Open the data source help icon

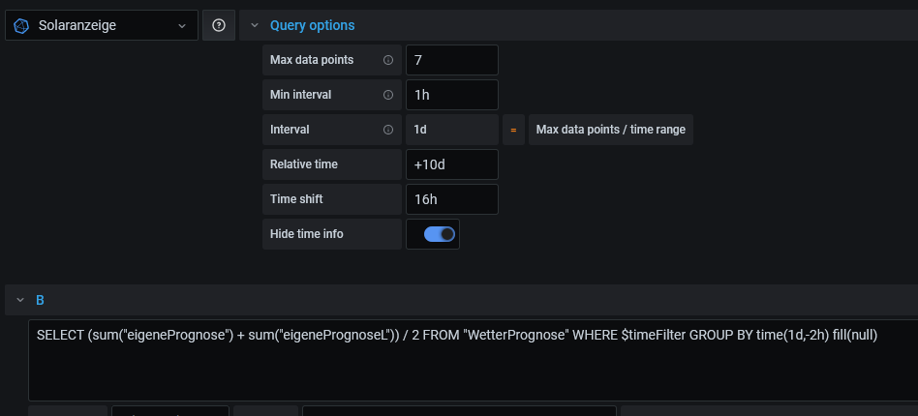pyautogui.click(x=219, y=26)
